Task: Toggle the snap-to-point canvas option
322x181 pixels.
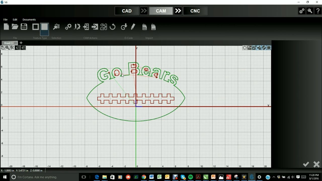Action: click(245, 48)
